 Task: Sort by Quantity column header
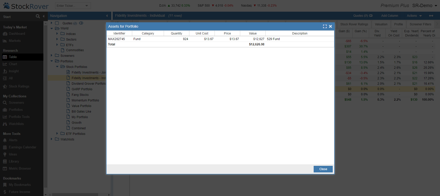coord(176,33)
